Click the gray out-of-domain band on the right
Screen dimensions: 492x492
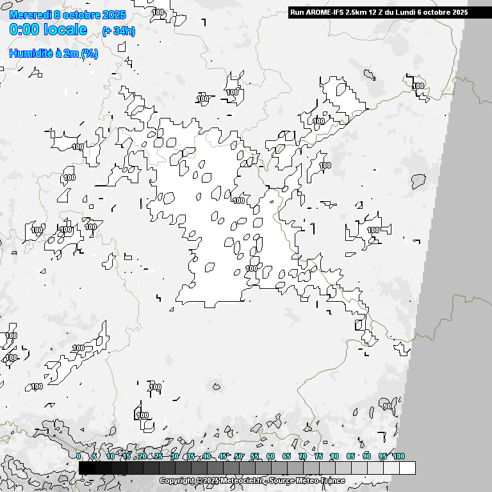[461, 256]
